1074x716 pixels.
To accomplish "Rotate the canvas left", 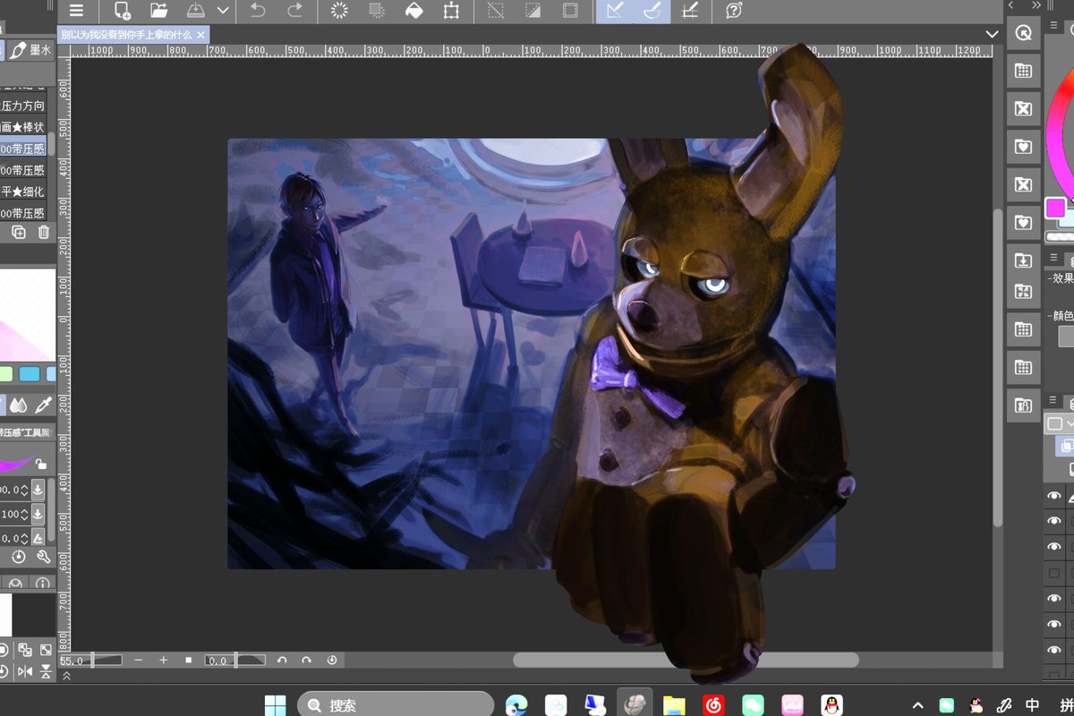I will coord(282,661).
